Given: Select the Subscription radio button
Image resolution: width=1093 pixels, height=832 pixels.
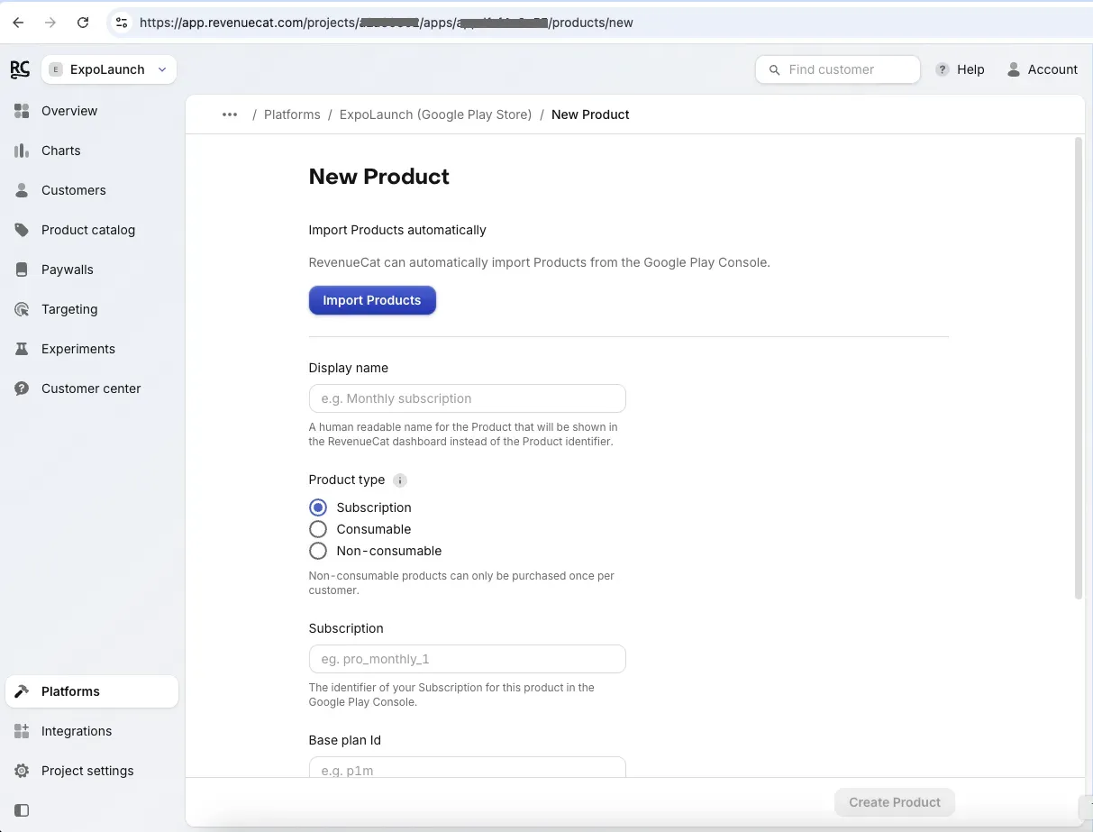Looking at the screenshot, I should click(x=317, y=507).
